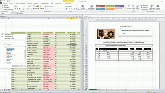Screen dimensions: 165x93
Task: Click the Cut scissors icon
Action: pyautogui.click(x=3, y=5)
